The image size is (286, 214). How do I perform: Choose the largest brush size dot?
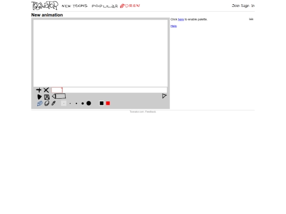(88, 103)
